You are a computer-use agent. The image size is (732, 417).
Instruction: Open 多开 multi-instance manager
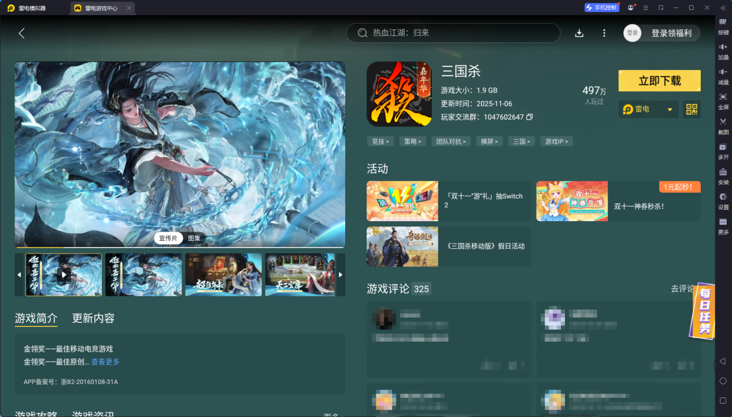coord(722,152)
